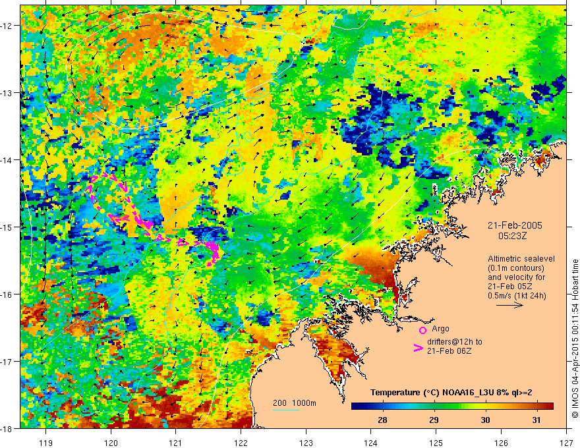
Task: Click the cyan 200 1000m depth contour line sample
Action: (286, 410)
